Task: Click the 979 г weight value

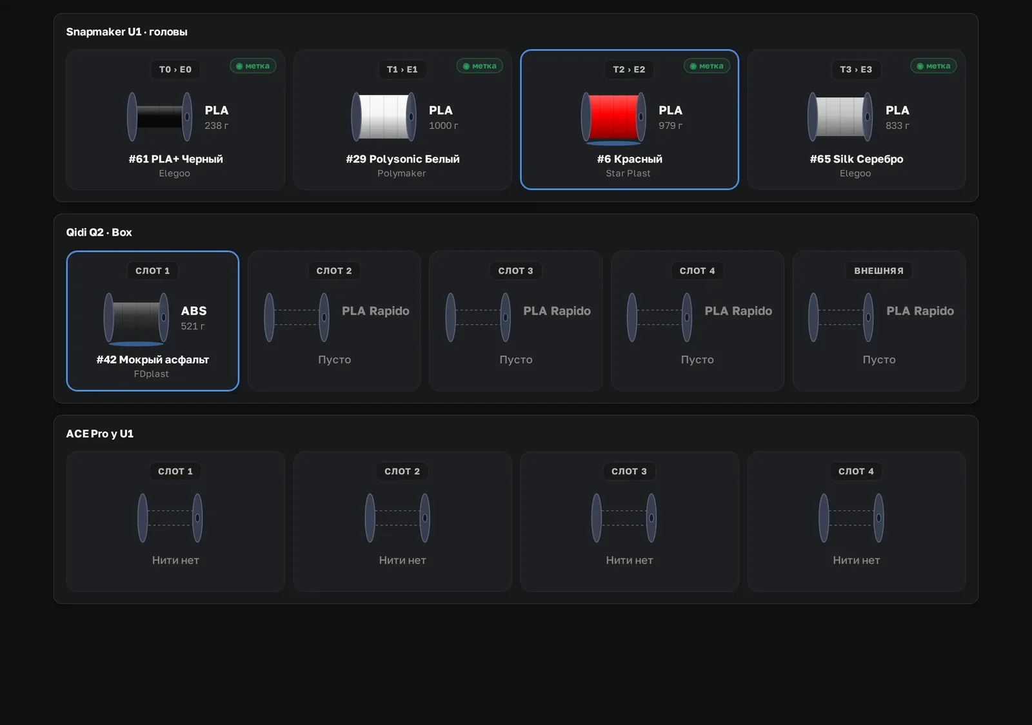Action: coord(670,126)
